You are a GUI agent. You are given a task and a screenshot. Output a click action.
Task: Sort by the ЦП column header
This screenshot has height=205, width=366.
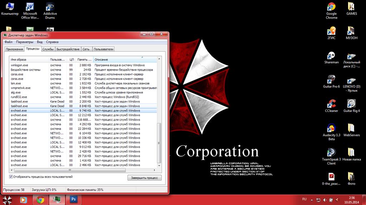pos(71,60)
